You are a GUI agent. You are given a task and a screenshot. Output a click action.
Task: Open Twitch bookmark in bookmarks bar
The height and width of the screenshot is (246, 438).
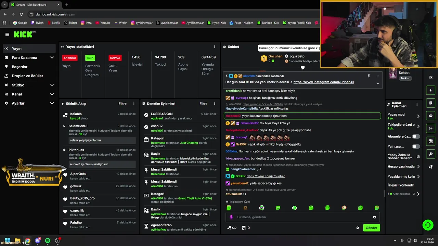coord(37,23)
